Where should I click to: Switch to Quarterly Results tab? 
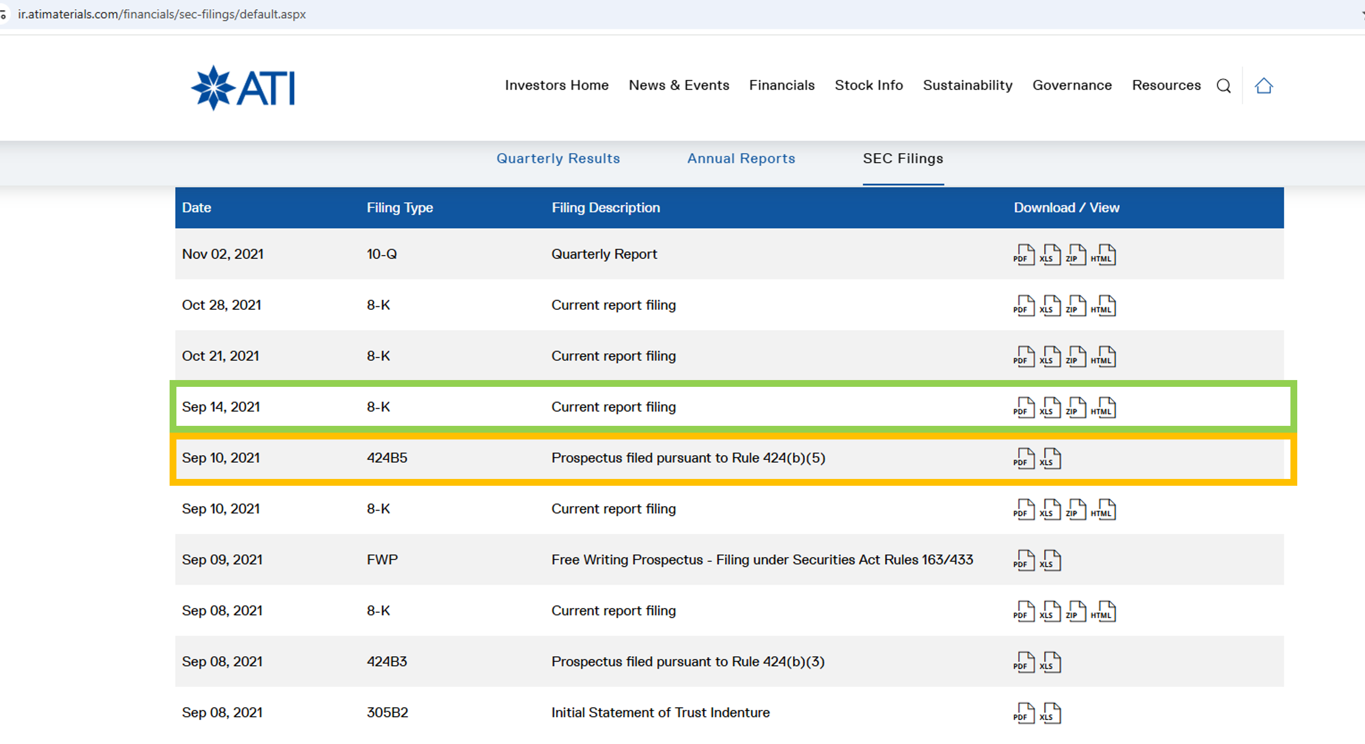558,158
